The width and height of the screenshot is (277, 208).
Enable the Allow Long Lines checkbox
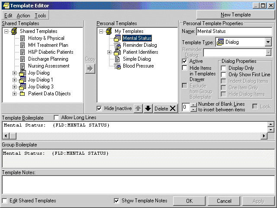tap(57, 117)
